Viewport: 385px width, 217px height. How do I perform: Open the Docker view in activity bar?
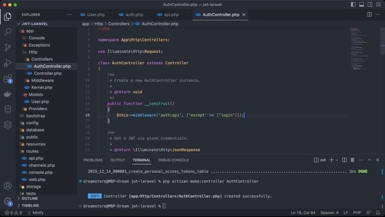(8, 94)
